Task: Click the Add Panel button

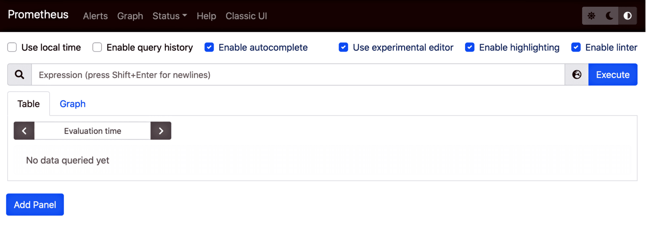Action: coord(35,205)
